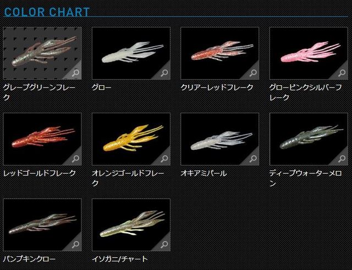Click the レッドゴールドフレーク color label
Image resolution: width=352 pixels, height=270 pixels.
point(40,173)
